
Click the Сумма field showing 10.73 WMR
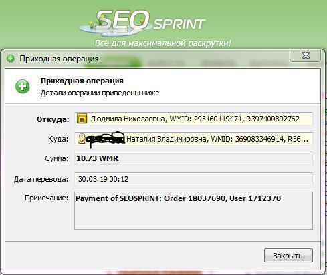click(193, 158)
